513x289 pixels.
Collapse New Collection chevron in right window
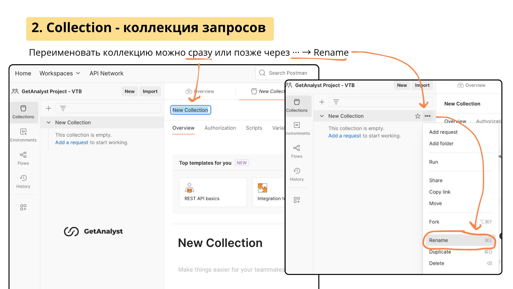[x=322, y=116]
